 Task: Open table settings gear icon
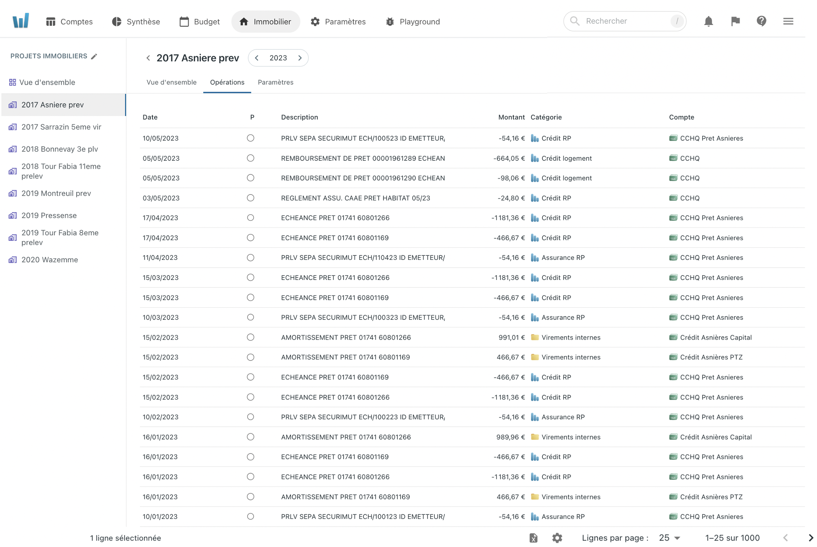[x=557, y=538]
